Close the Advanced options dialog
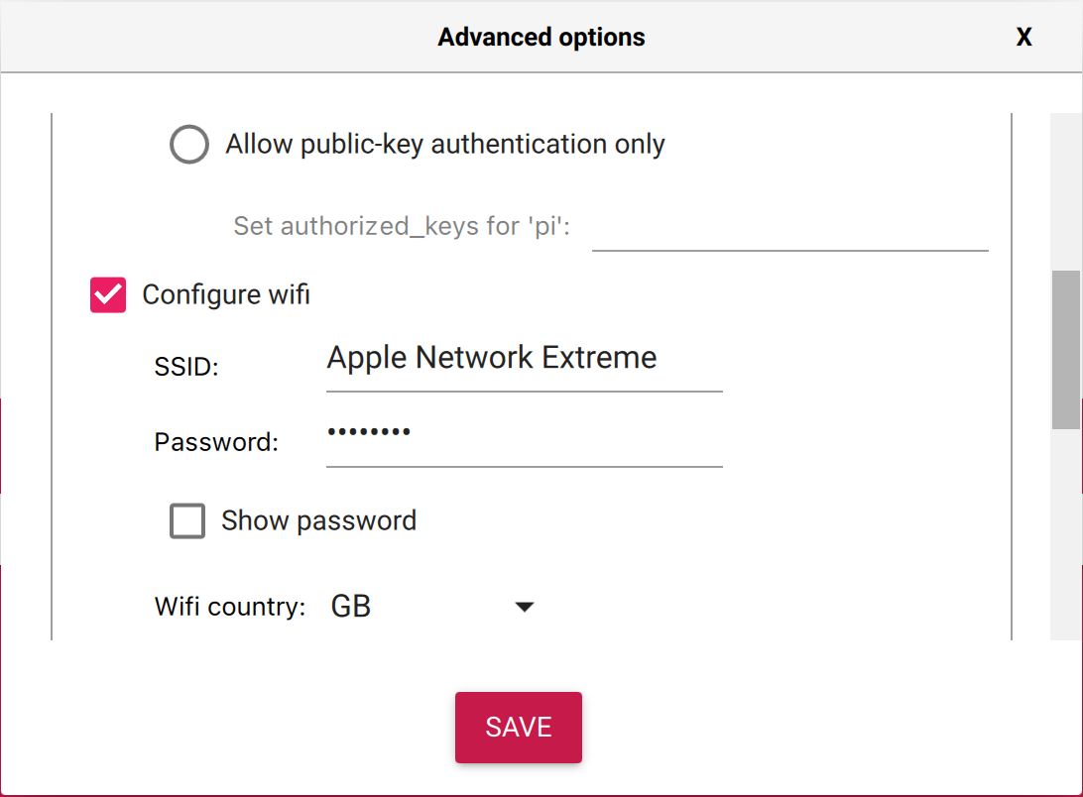1083x797 pixels. tap(1023, 37)
